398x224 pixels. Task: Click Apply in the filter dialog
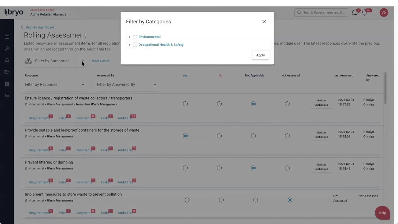(x=261, y=55)
